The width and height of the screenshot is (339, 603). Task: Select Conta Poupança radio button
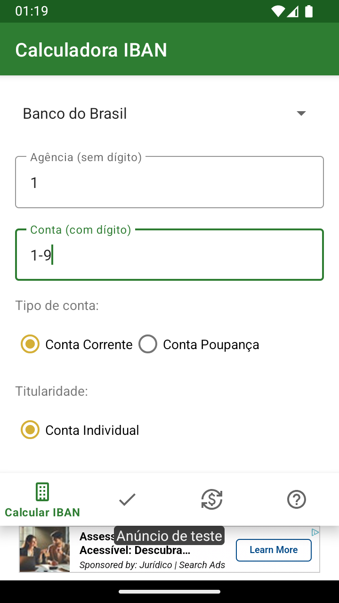point(148,344)
